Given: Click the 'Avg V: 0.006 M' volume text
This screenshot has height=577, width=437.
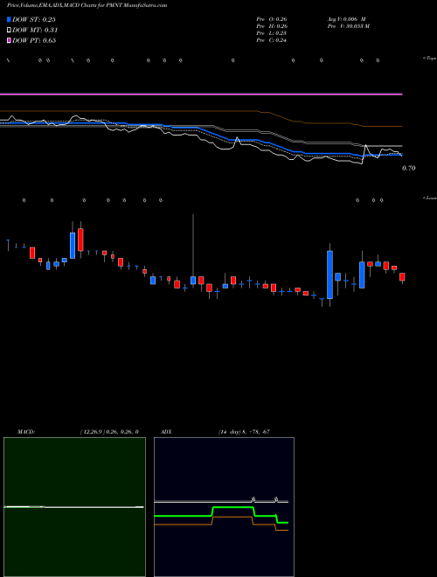Looking at the screenshot, I should click(346, 19).
